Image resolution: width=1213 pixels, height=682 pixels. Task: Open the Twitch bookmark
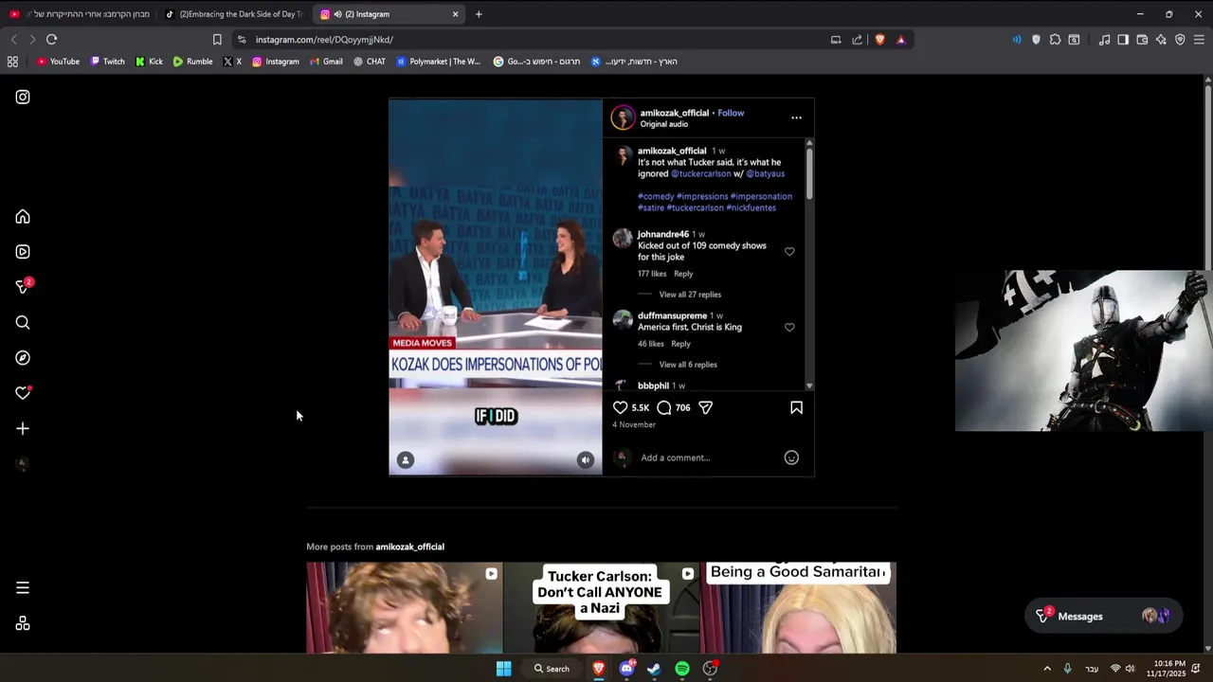click(107, 62)
